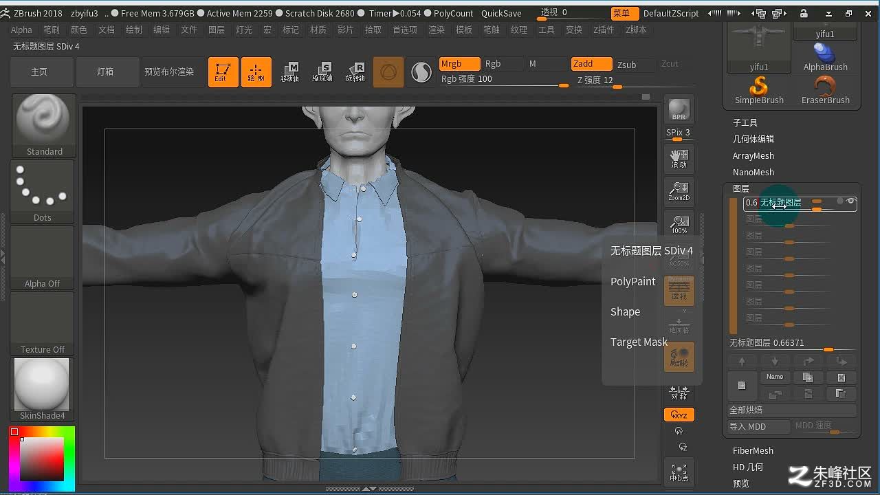Screen dimensions: 880x495
Task: Click the QuickSave button
Action: coord(501,13)
